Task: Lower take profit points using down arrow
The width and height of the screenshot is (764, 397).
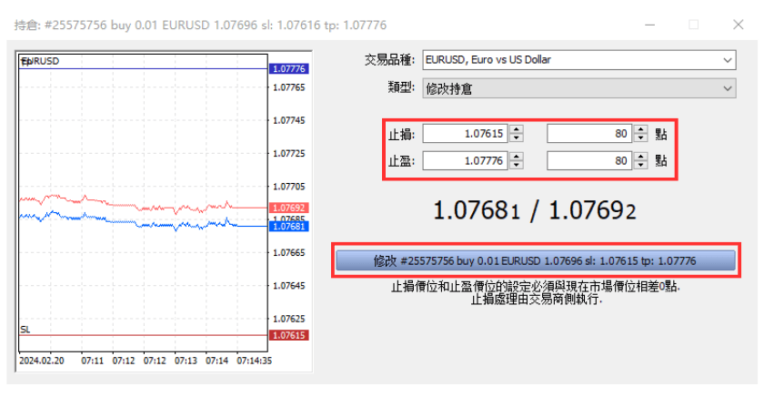Action: (x=640, y=164)
